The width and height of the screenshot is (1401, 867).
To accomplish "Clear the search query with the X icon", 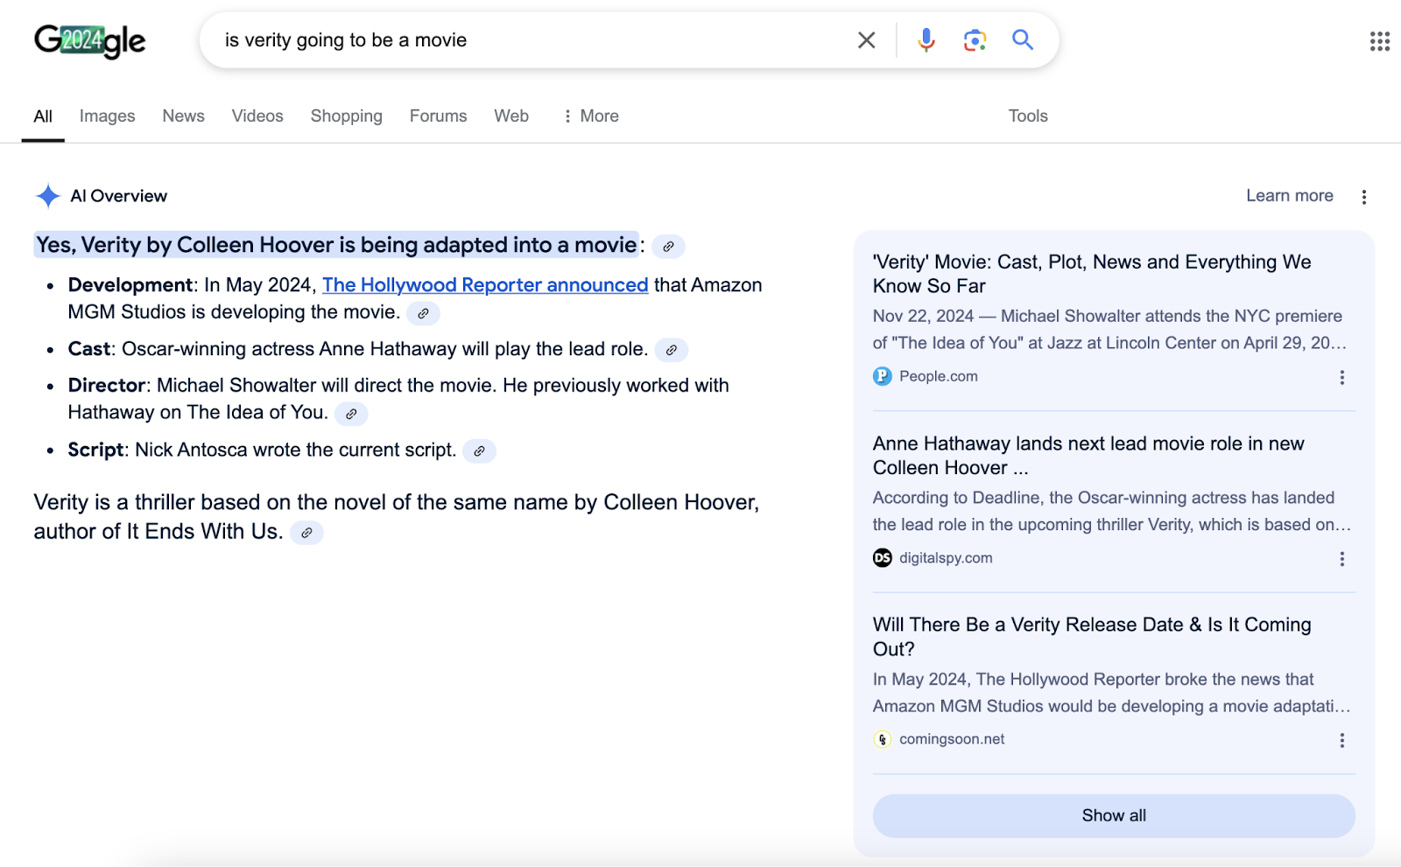I will 866,39.
